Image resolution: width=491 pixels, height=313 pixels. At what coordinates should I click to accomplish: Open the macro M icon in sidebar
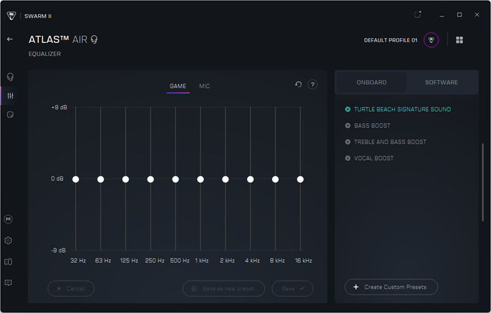point(9,219)
